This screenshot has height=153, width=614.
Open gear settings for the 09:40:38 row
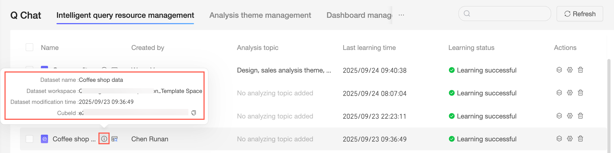click(570, 70)
